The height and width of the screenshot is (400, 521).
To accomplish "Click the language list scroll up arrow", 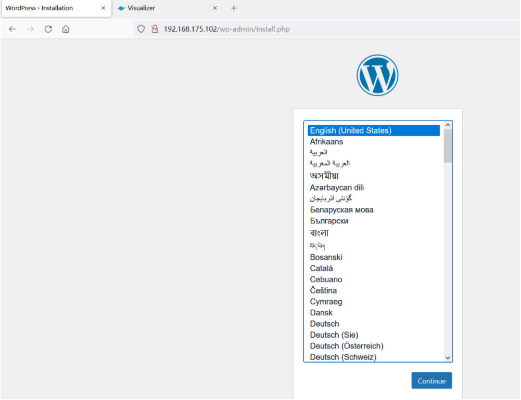I will (448, 125).
